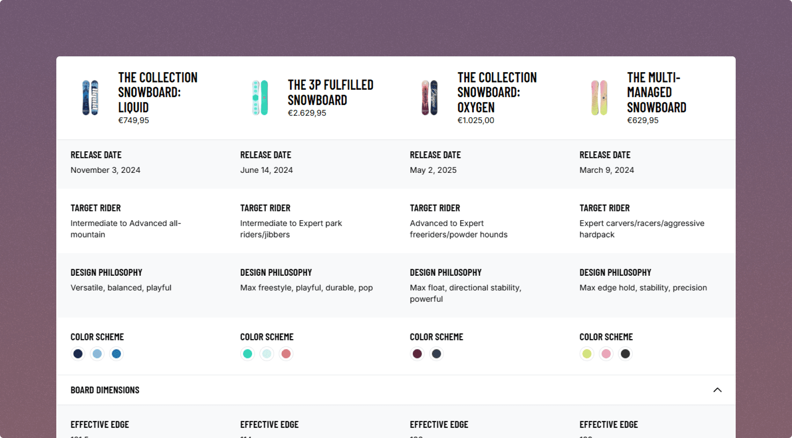
Task: Pick the black swatch for Multi-Managed
Action: click(x=625, y=354)
